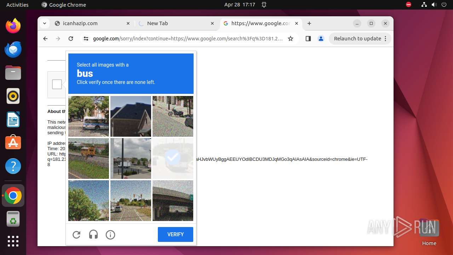Toggle Chrome side panel

[x=308, y=39]
